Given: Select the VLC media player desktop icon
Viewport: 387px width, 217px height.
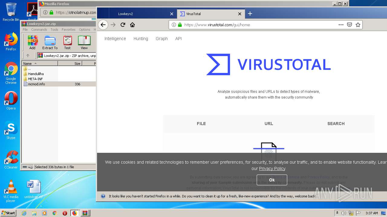Looking at the screenshot, I should tap(11, 191).
